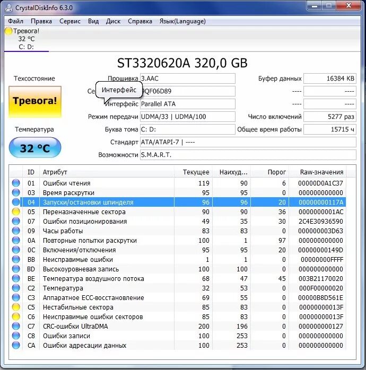The height and width of the screenshot is (370, 366).
Task: Click the disk title ST3320620A 320,0 GB
Action: point(182,63)
